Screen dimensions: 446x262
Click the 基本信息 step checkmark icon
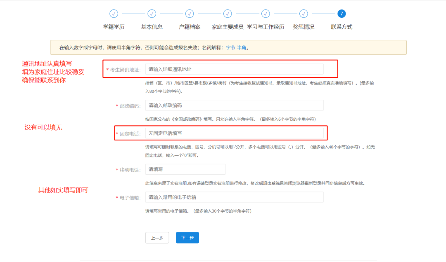(152, 14)
